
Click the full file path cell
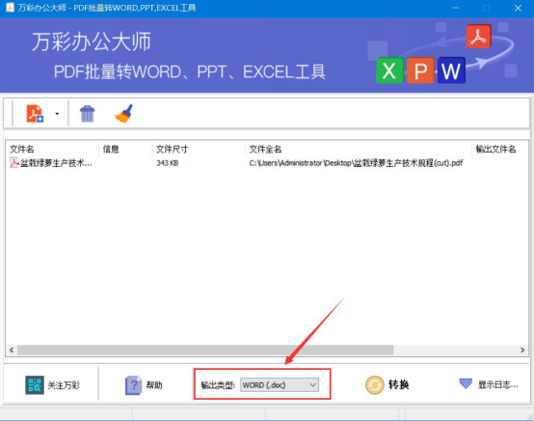pyautogui.click(x=356, y=163)
